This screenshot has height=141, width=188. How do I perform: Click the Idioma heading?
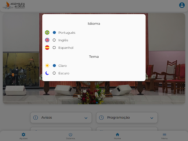pyautogui.click(x=94, y=23)
